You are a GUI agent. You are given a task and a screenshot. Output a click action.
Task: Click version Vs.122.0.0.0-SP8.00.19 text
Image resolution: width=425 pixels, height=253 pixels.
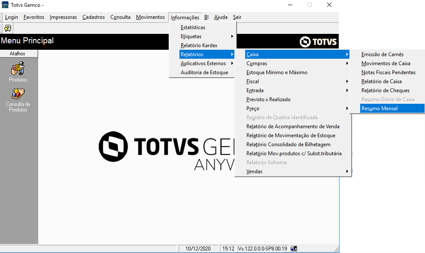coord(263,248)
